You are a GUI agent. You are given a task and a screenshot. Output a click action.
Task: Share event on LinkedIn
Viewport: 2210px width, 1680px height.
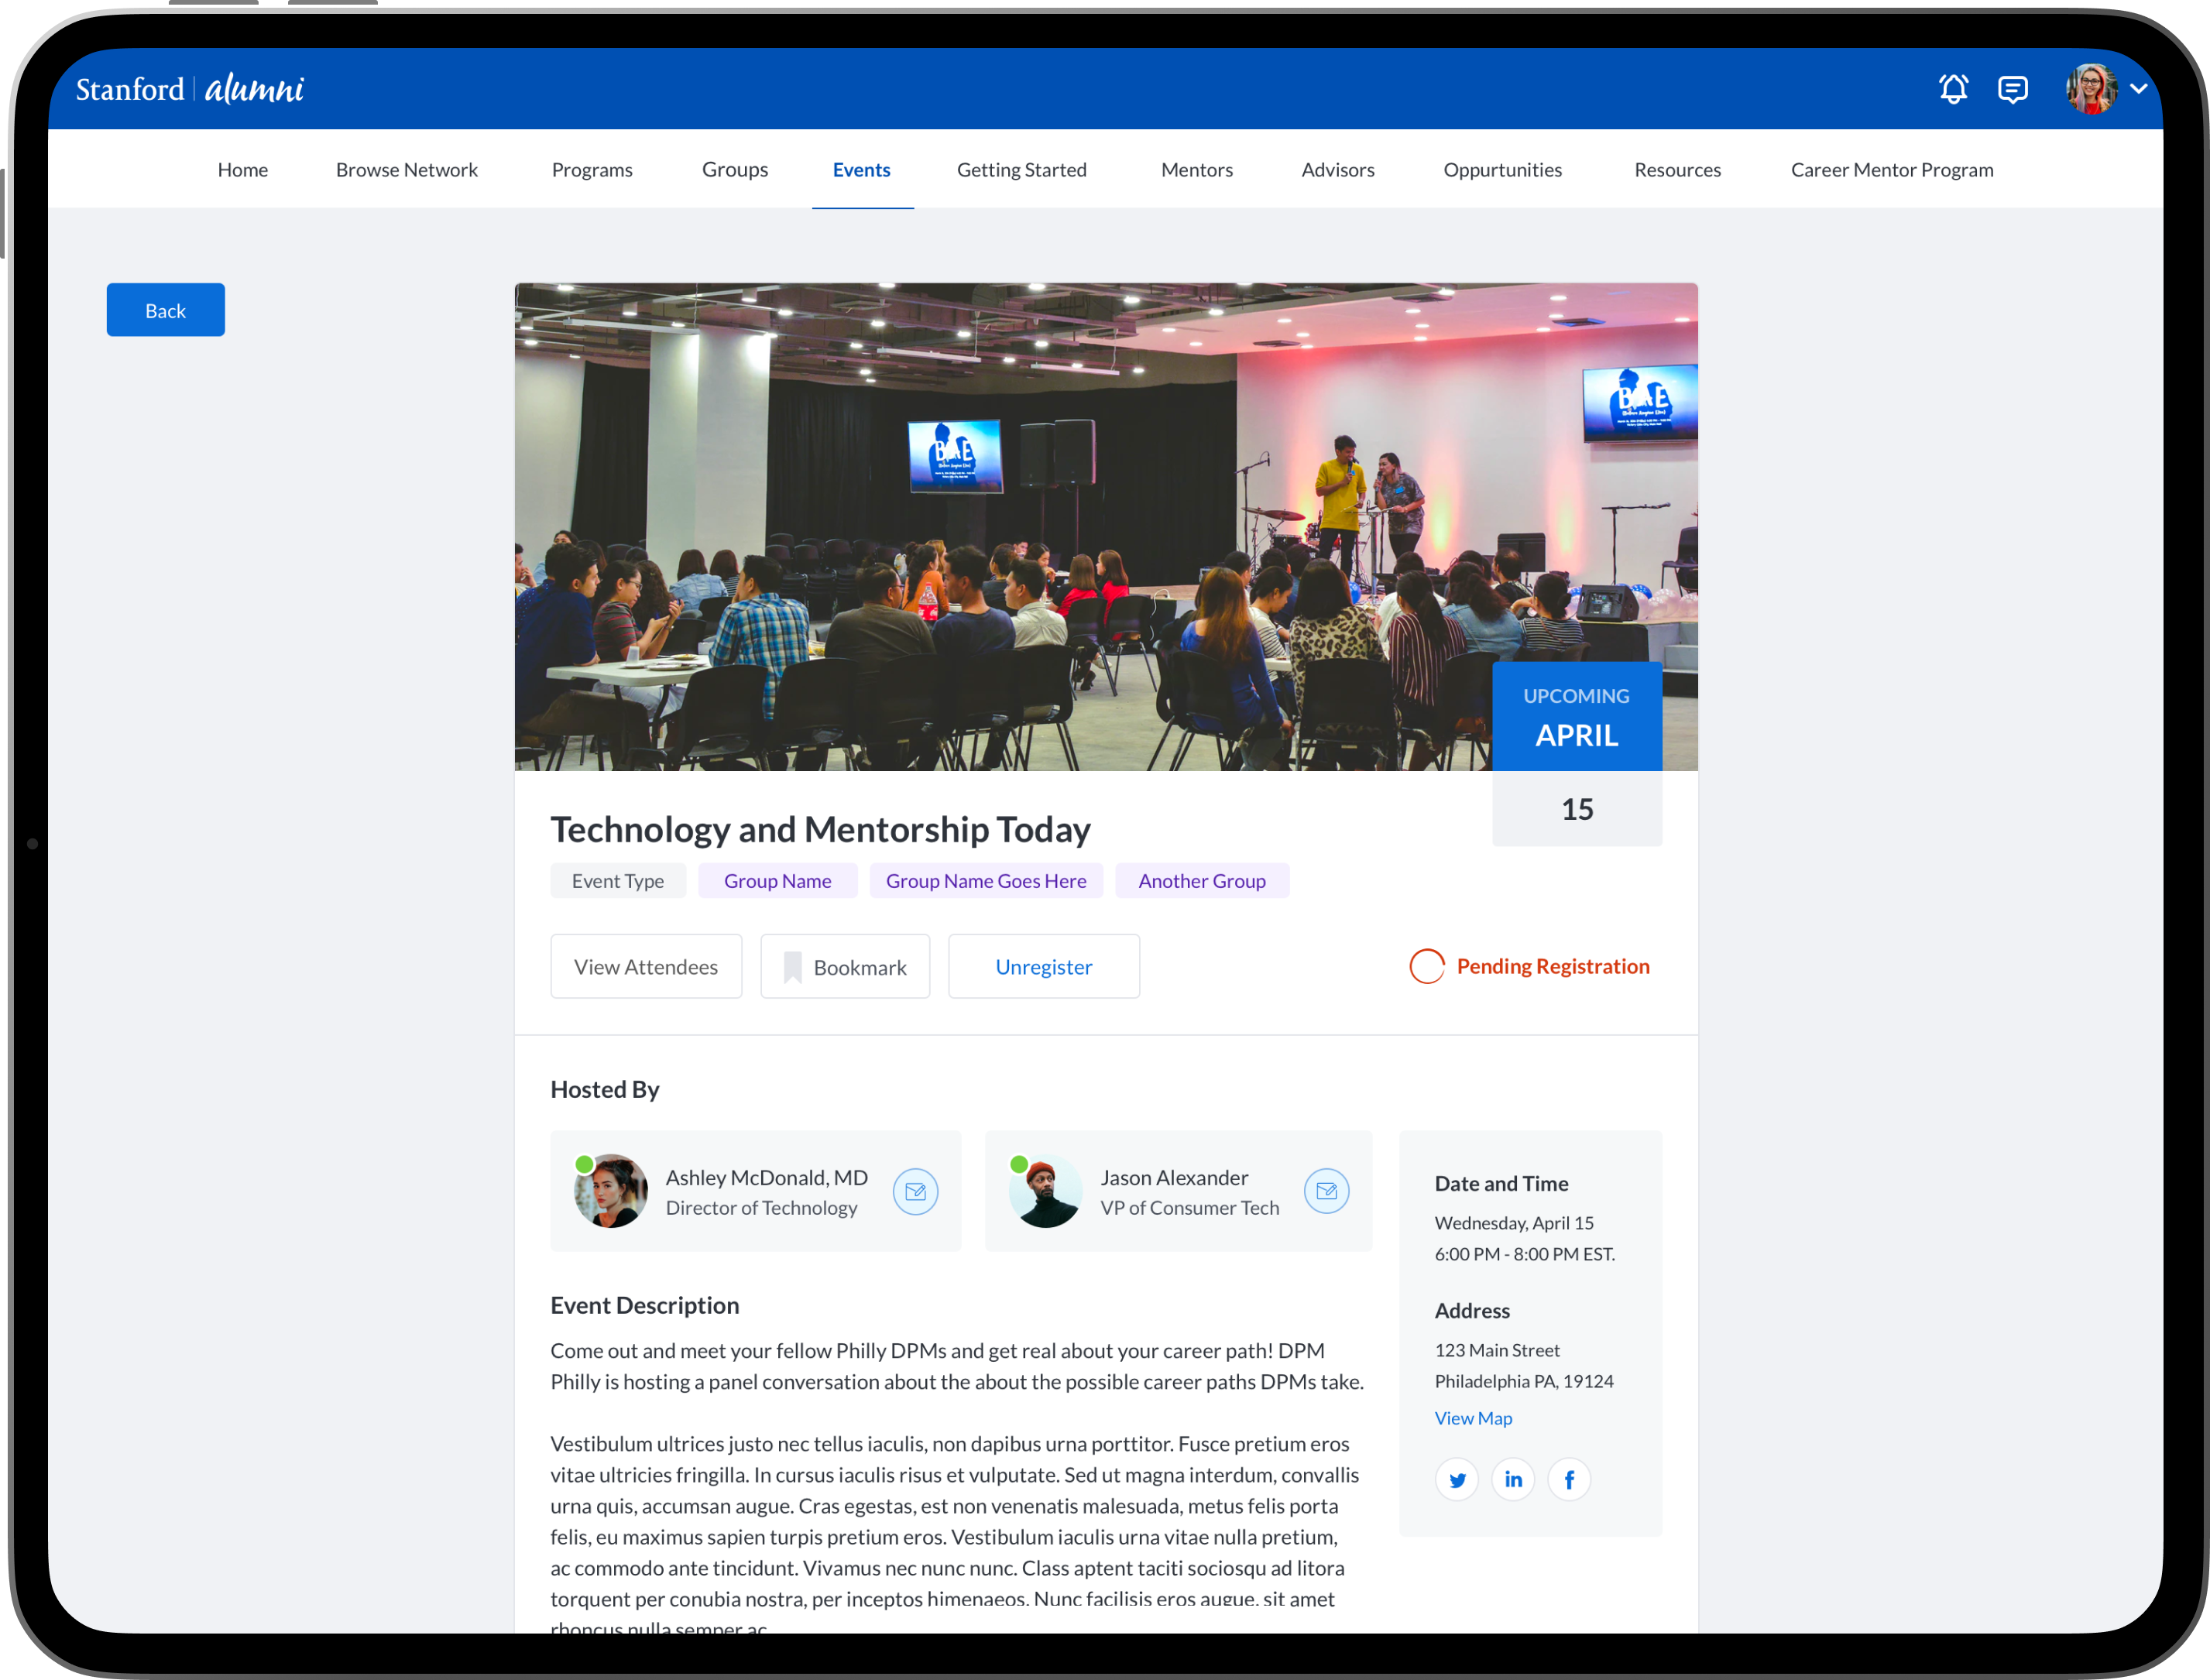[x=1513, y=1479]
